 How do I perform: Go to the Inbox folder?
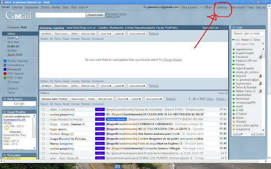click(x=11, y=34)
